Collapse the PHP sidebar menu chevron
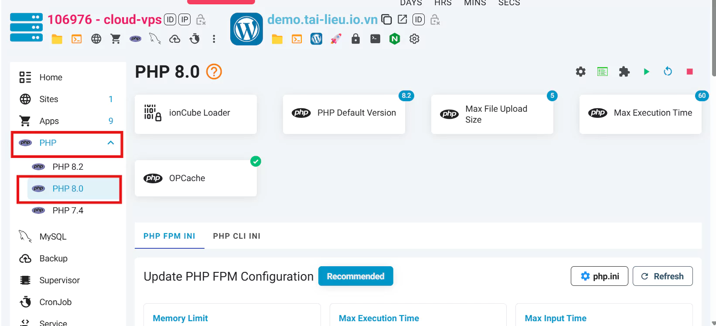This screenshot has height=326, width=716. tap(111, 143)
